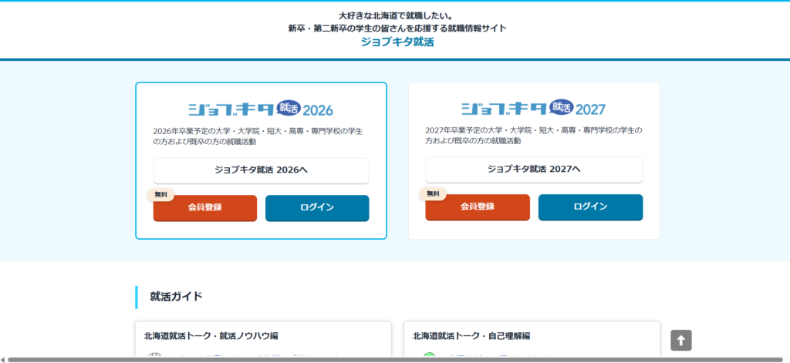This screenshot has height=363, width=790.
Task: Open the ジョブキタ就活 2026へ button
Action: (261, 170)
